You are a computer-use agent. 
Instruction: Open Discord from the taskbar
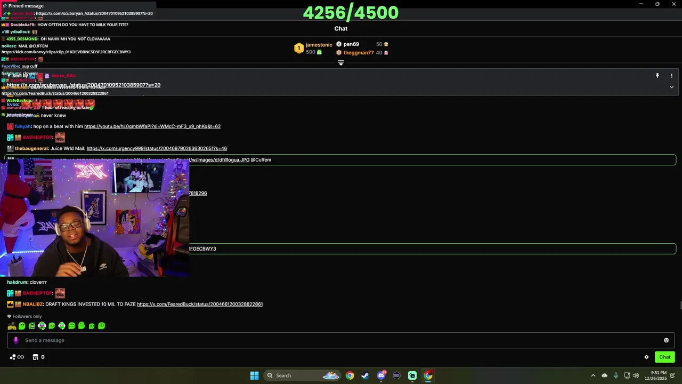[381, 375]
